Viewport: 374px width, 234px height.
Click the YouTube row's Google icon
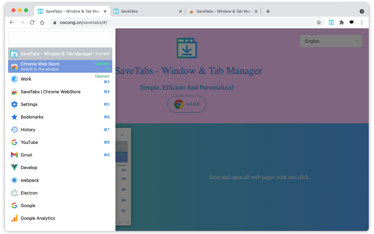pyautogui.click(x=14, y=142)
